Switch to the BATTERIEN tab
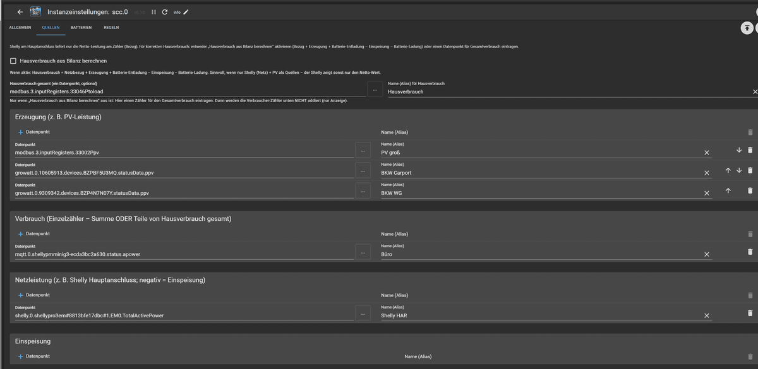The height and width of the screenshot is (369, 758). pos(81,27)
